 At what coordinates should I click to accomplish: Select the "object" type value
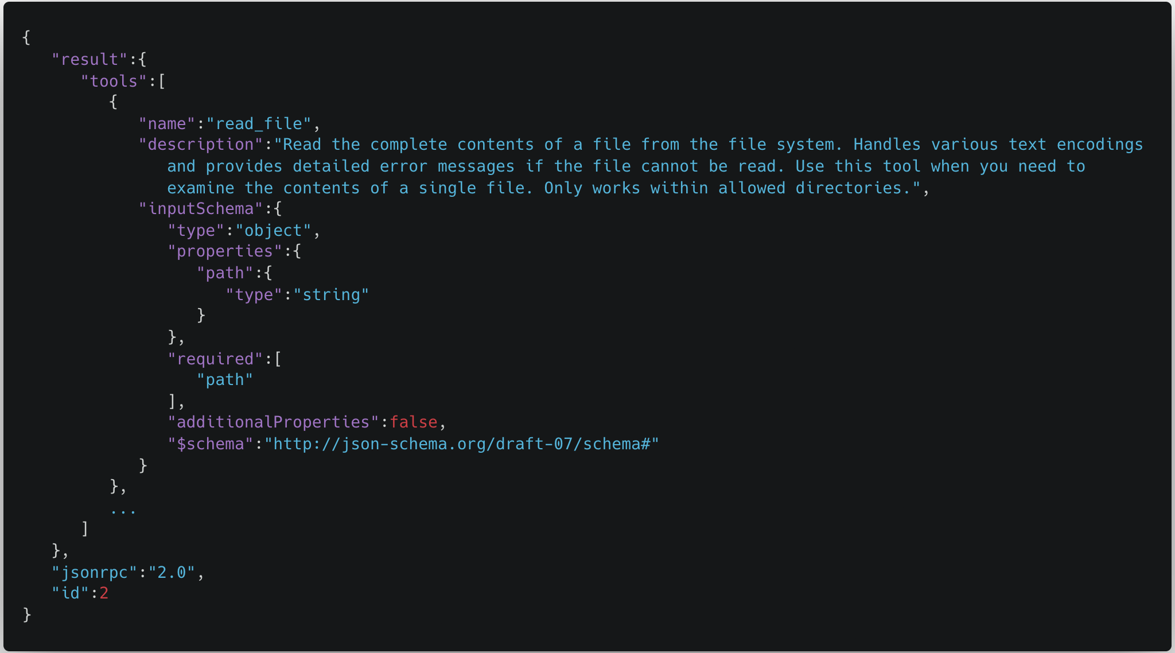click(273, 231)
